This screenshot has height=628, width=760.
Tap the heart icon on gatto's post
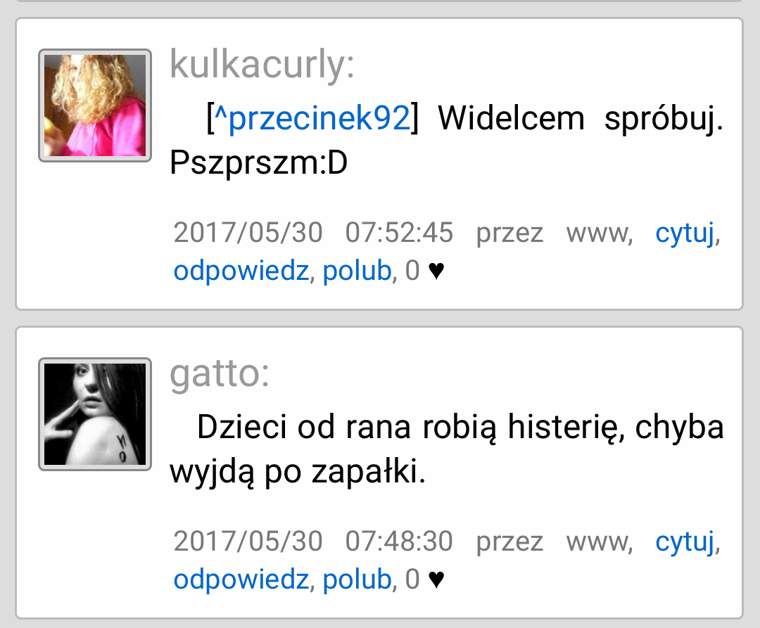point(436,579)
